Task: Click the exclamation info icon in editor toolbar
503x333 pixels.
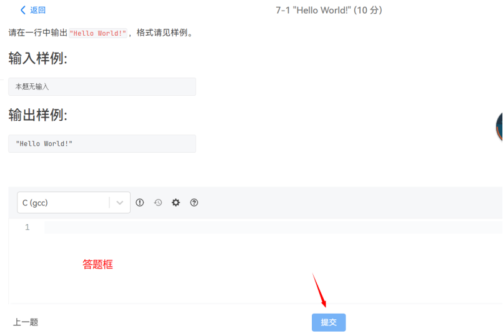Action: pyautogui.click(x=140, y=203)
